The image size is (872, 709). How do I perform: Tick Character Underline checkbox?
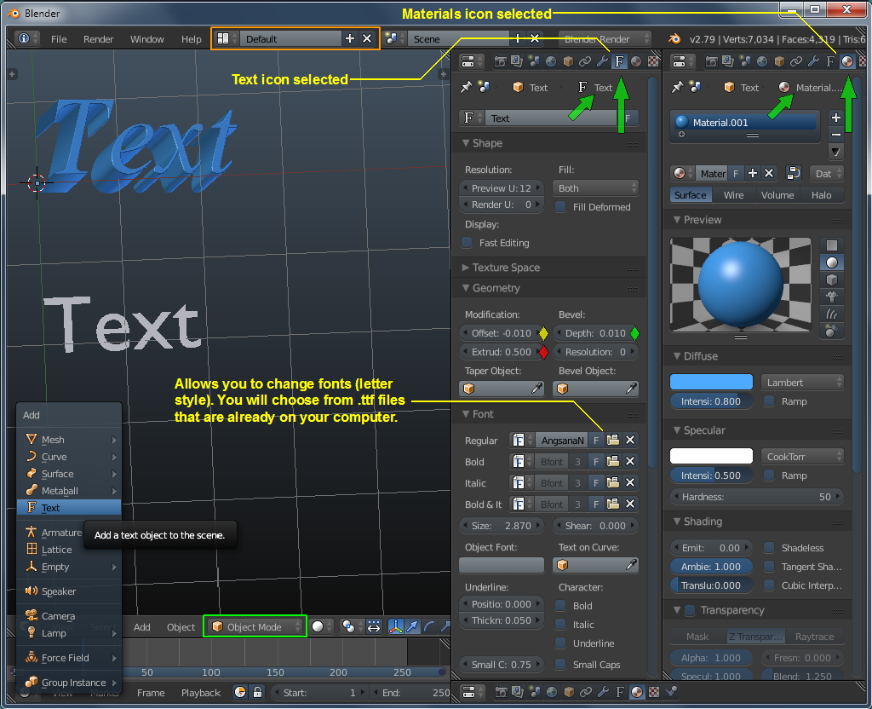pyautogui.click(x=560, y=643)
